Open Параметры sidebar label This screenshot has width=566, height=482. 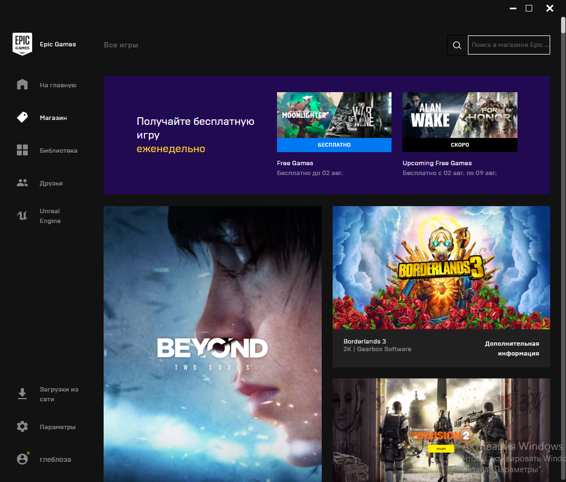tap(57, 427)
